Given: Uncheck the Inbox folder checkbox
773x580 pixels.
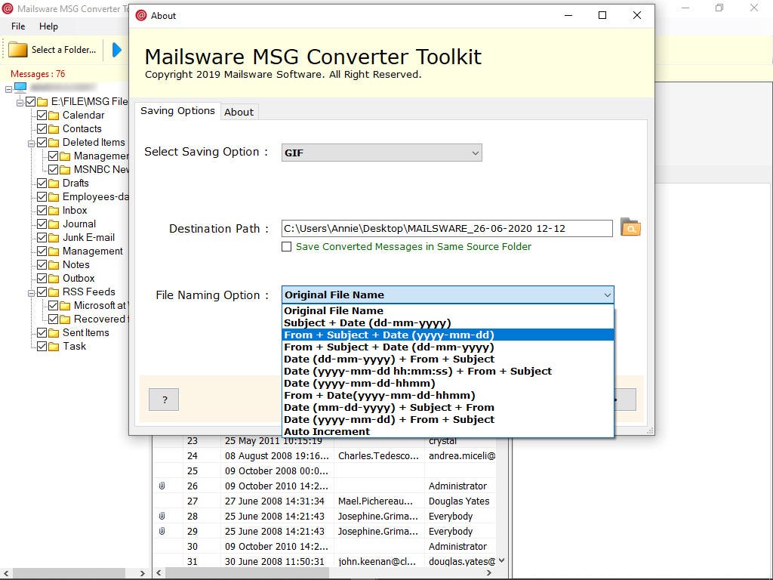Looking at the screenshot, I should click(x=42, y=210).
